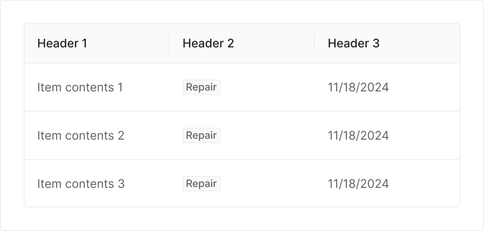This screenshot has height=231, width=484.
Task: Select Repair badge in Item contents 2 row
Action: point(201,136)
